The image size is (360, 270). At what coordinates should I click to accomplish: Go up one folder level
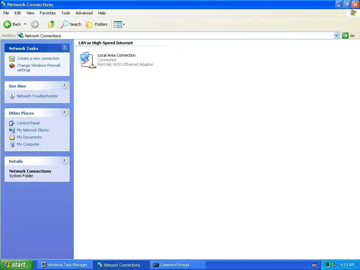(x=51, y=24)
